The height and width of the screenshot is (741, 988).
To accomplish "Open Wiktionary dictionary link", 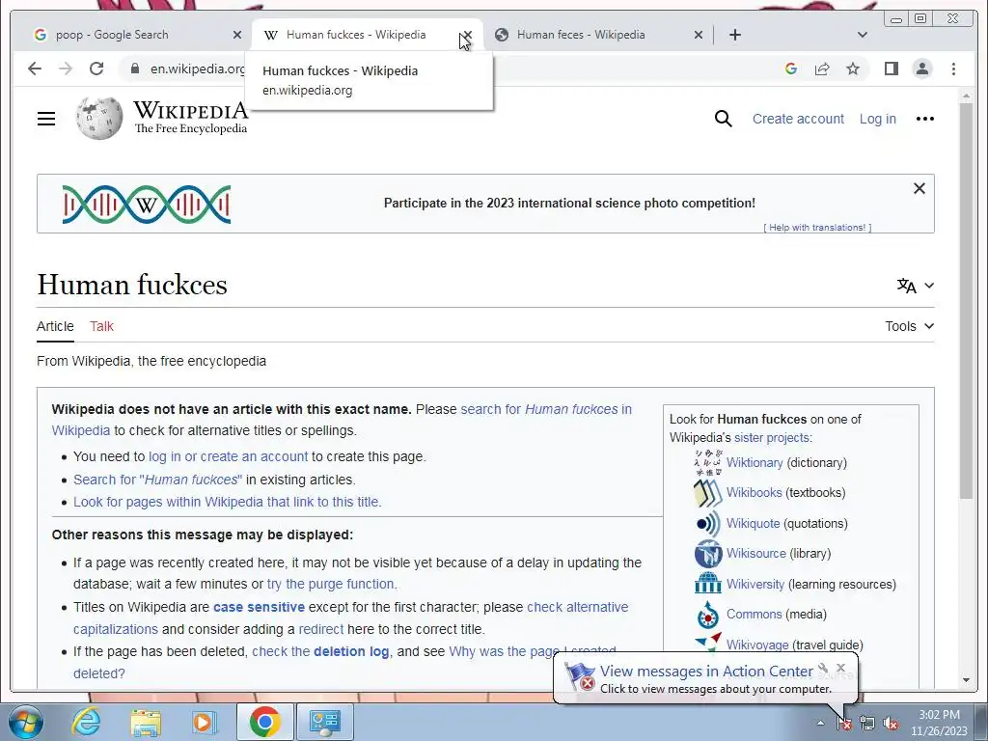I will [x=755, y=462].
